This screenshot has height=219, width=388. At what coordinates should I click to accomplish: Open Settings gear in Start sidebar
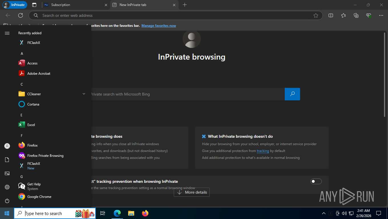point(7,187)
